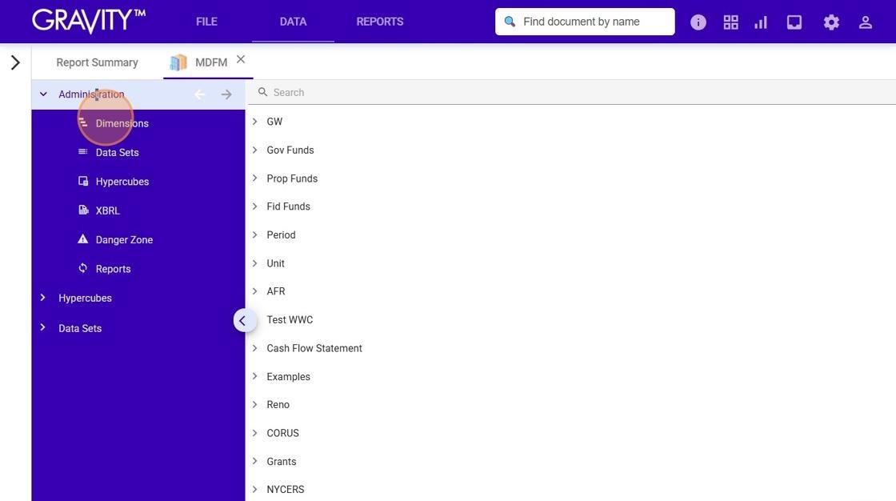This screenshot has width=896, height=501.
Task: Open the Danger Zone page
Action: 124,240
